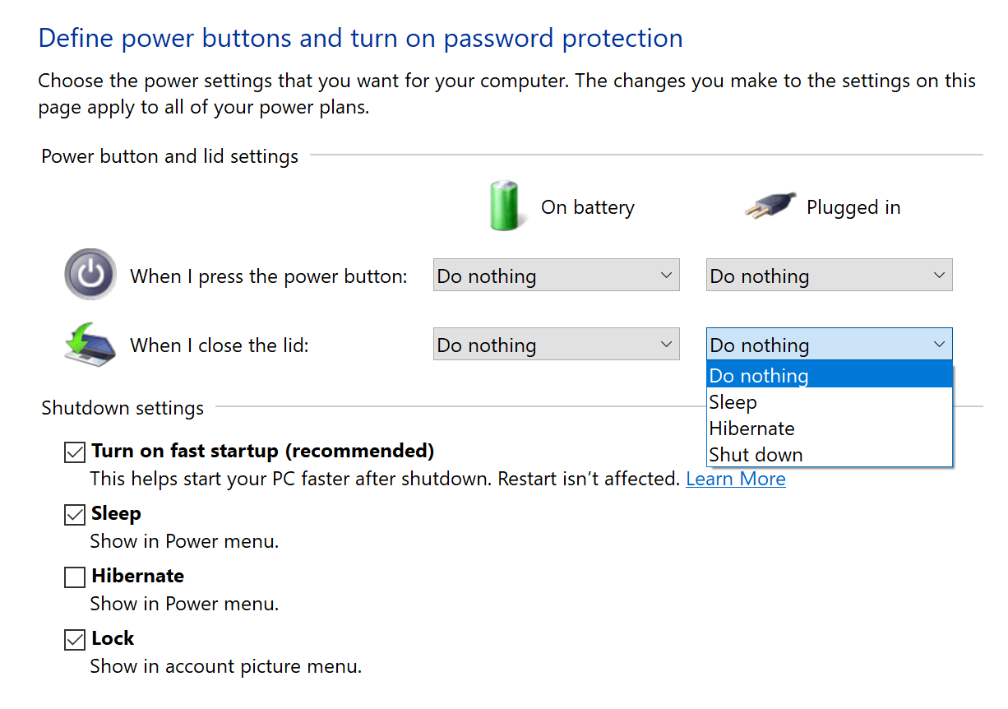Image resolution: width=1008 pixels, height=709 pixels.
Task: Click the Turn on fast startup label
Action: pos(262,451)
